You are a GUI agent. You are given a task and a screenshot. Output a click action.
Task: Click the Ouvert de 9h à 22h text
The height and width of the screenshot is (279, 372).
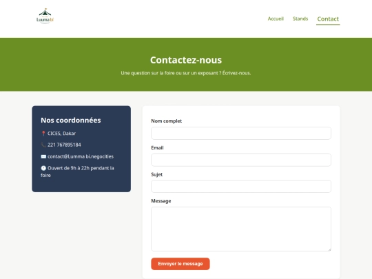[x=77, y=172]
